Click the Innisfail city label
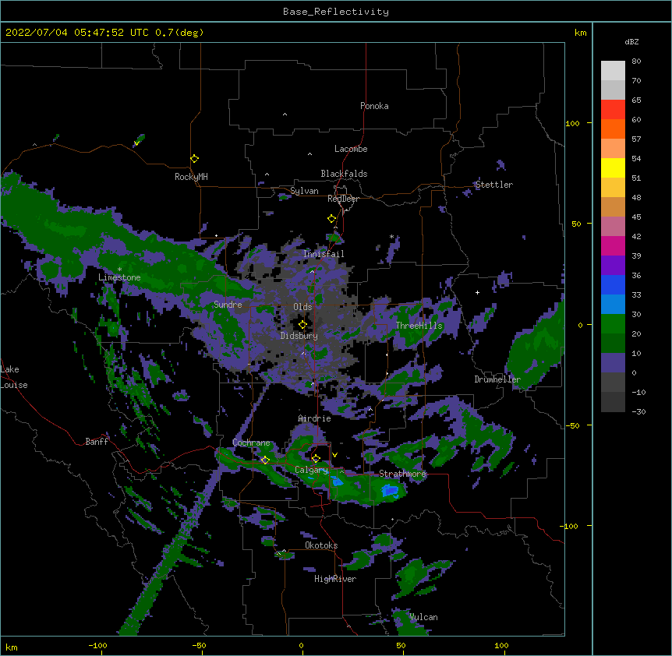672x656 pixels. tap(324, 254)
